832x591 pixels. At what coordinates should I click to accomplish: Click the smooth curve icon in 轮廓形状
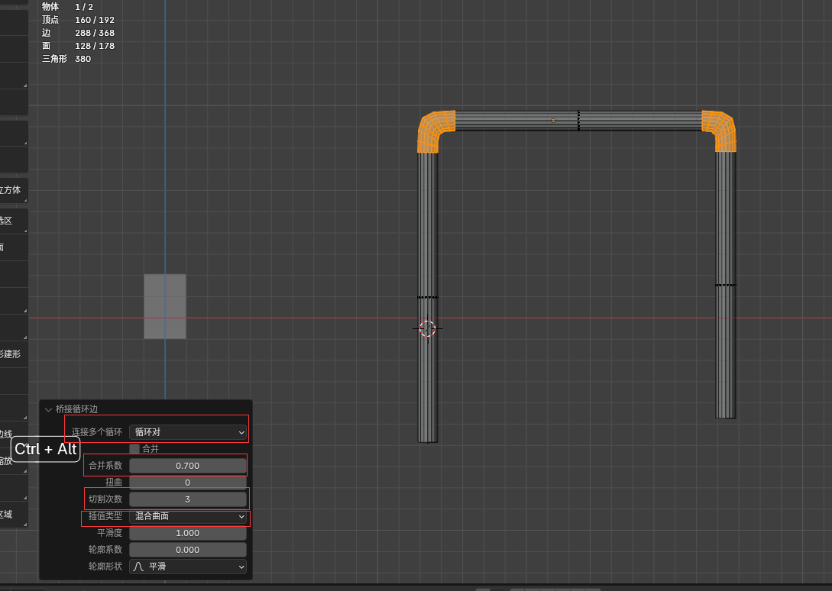coord(138,567)
